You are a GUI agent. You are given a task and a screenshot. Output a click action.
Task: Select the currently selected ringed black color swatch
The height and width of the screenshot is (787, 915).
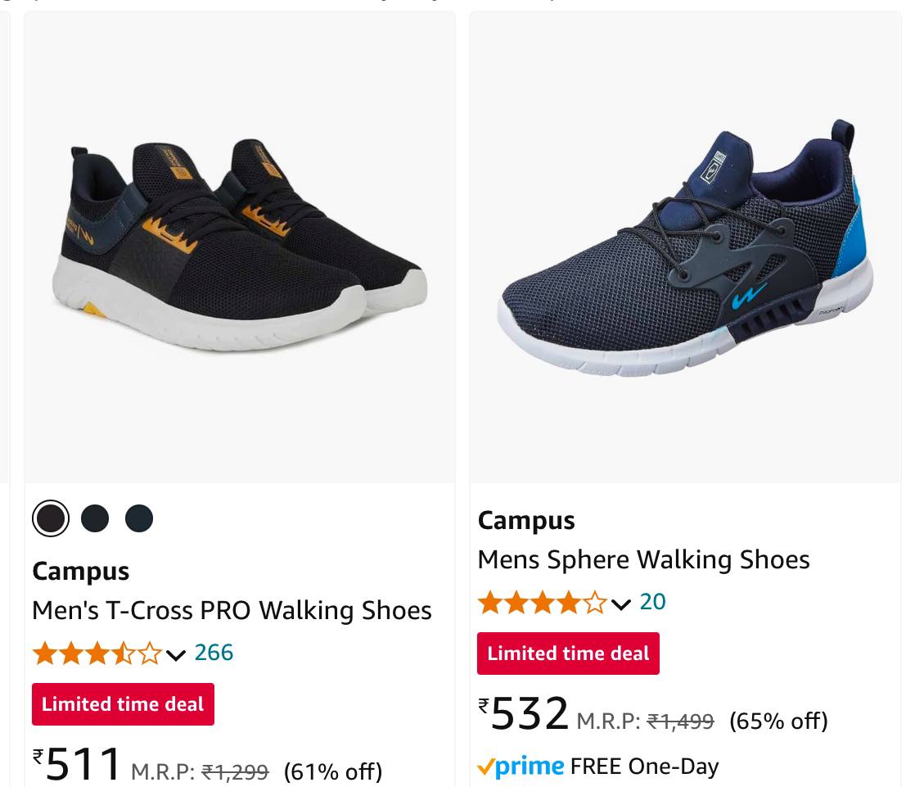[x=51, y=518]
